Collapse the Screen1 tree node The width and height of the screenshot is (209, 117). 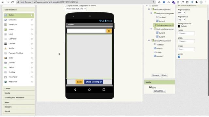[147, 6]
